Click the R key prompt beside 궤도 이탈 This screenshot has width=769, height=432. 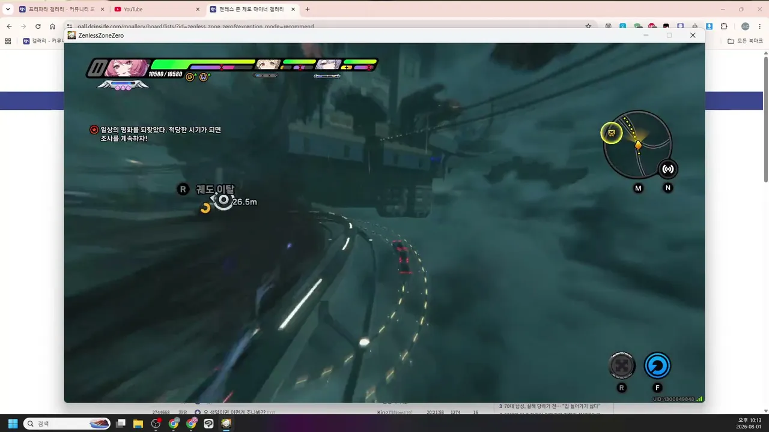click(183, 189)
